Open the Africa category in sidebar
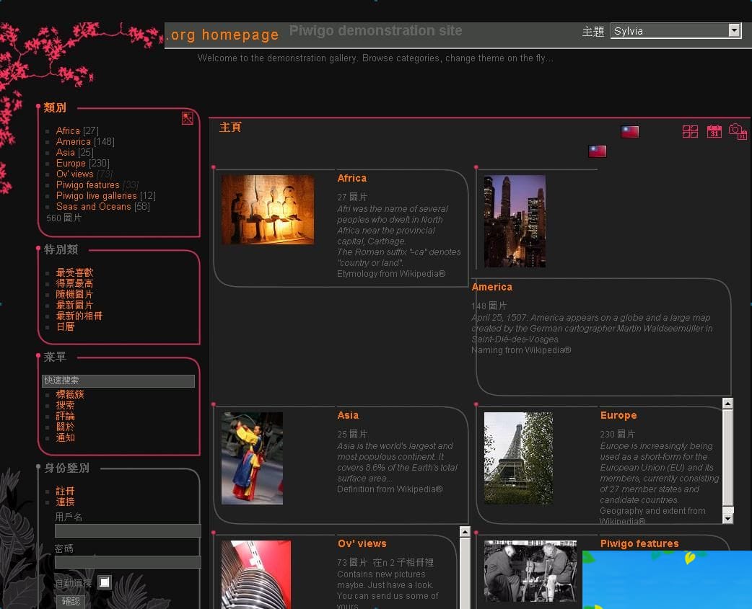 point(68,131)
